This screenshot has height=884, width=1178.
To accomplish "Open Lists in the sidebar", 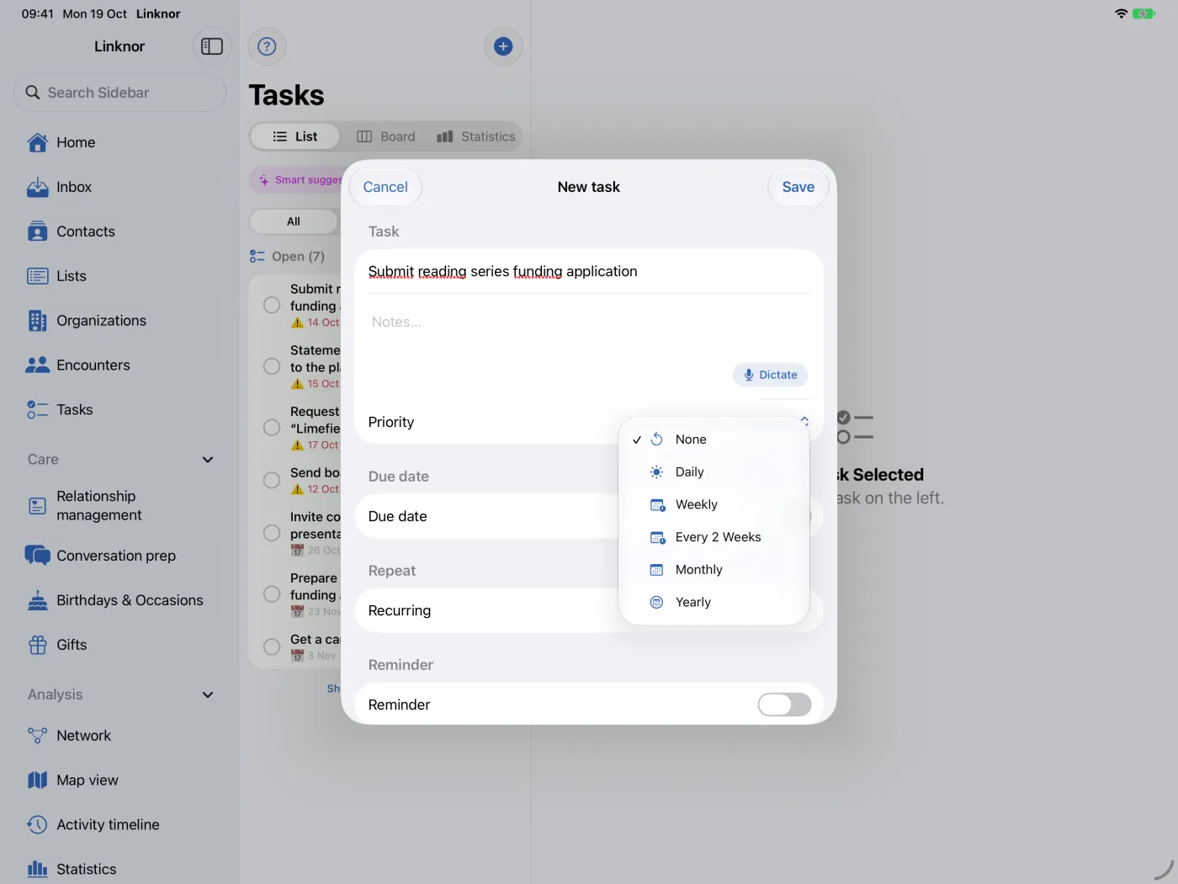I will click(119, 276).
